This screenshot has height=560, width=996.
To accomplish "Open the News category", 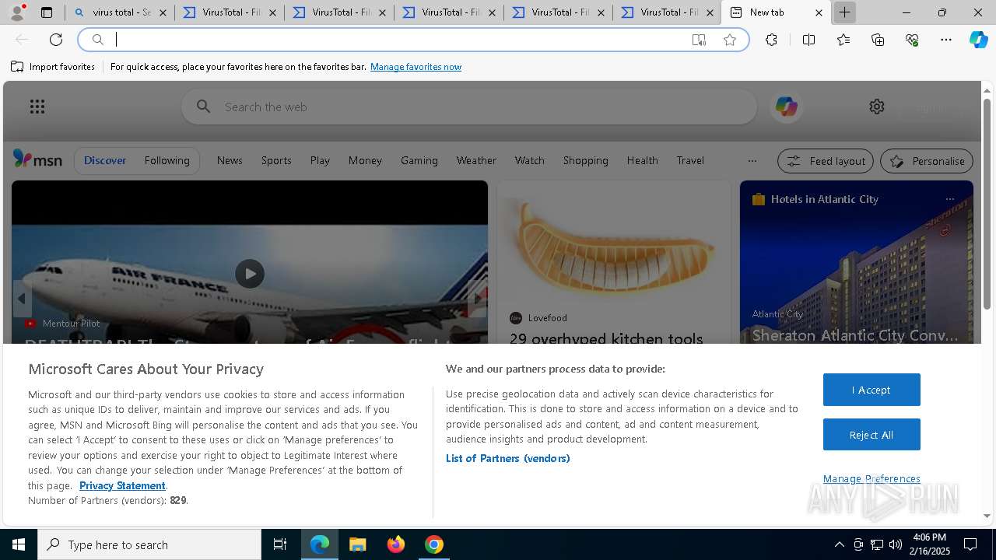I will (230, 160).
